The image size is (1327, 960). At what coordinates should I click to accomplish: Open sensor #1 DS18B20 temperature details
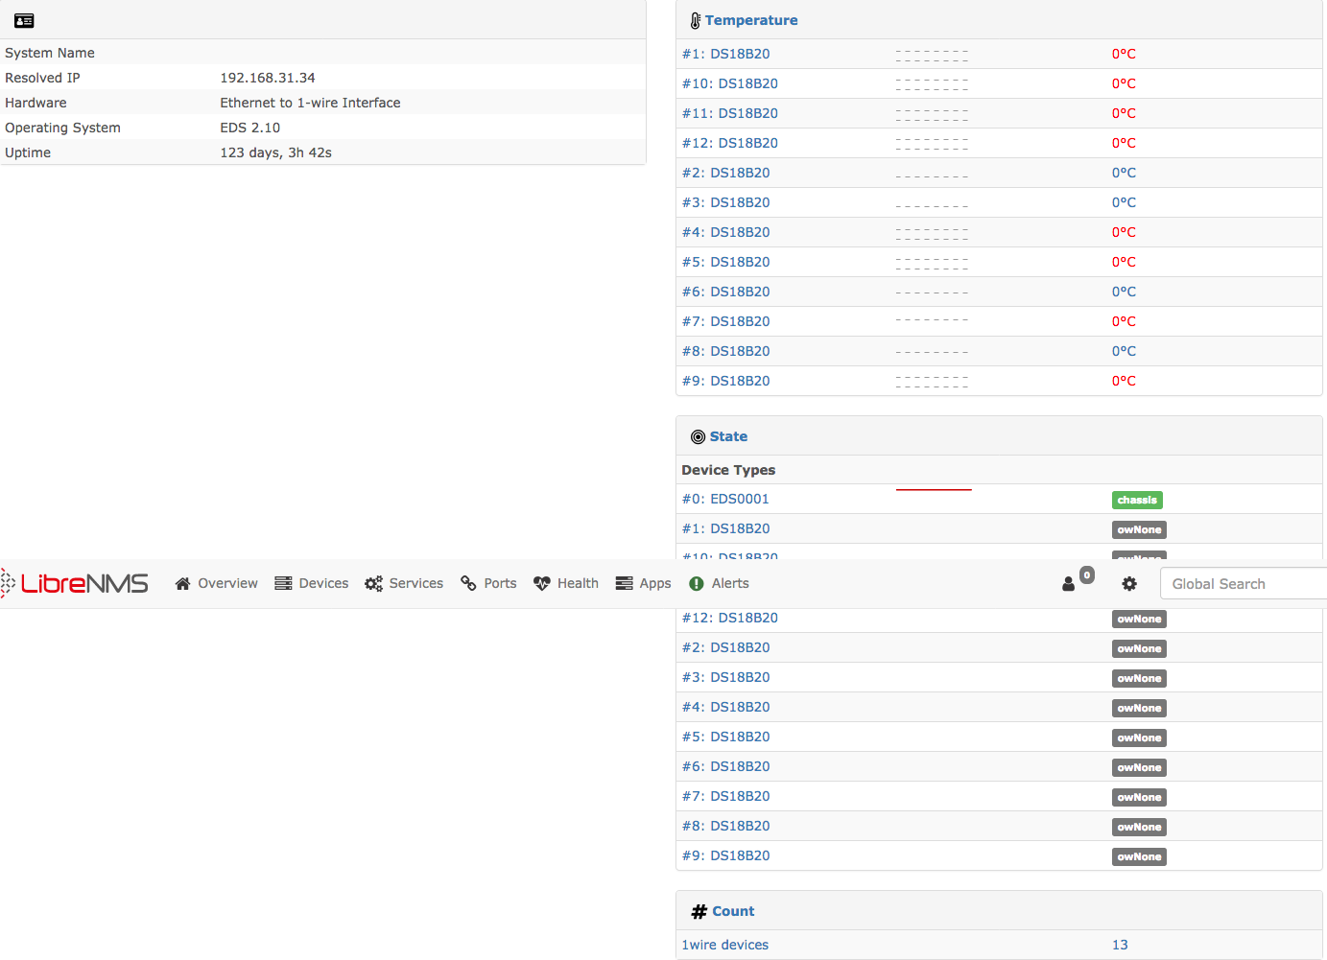coord(725,54)
